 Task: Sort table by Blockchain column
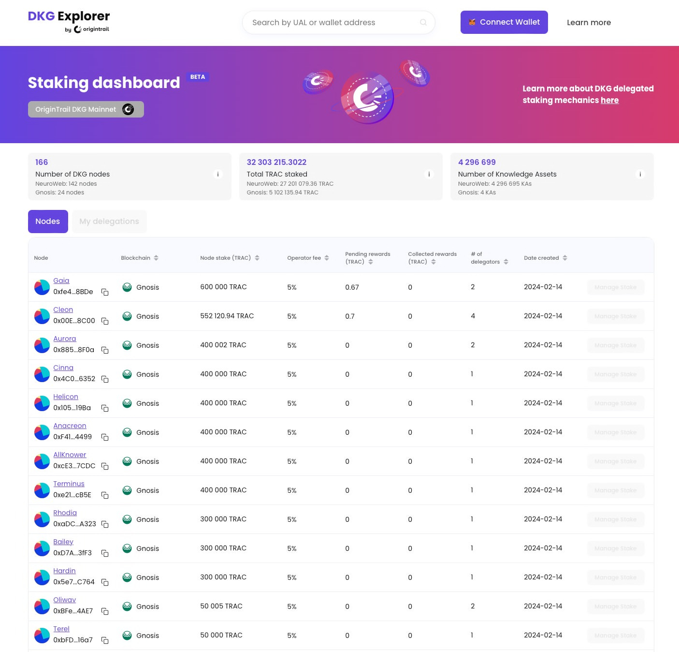point(156,258)
